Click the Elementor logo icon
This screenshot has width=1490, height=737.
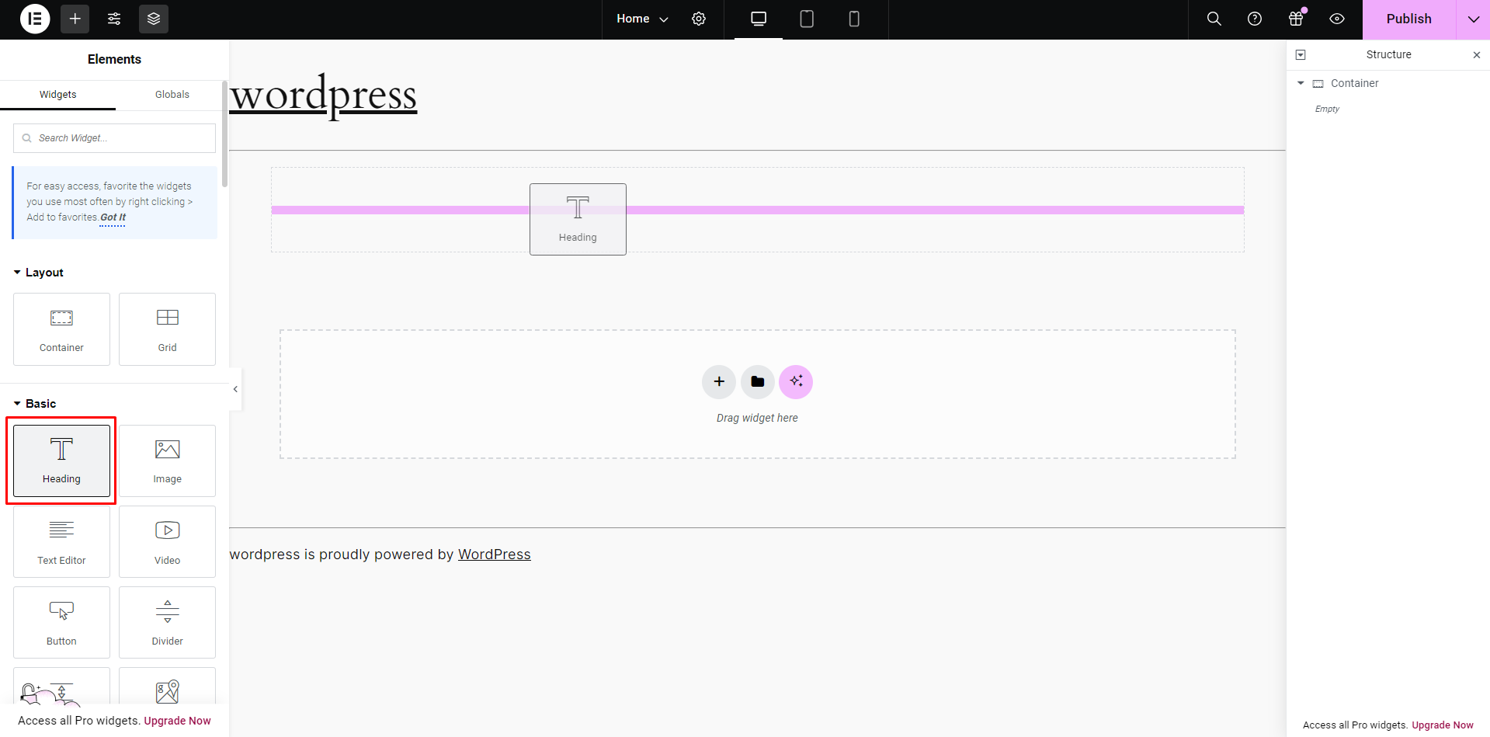pos(35,19)
